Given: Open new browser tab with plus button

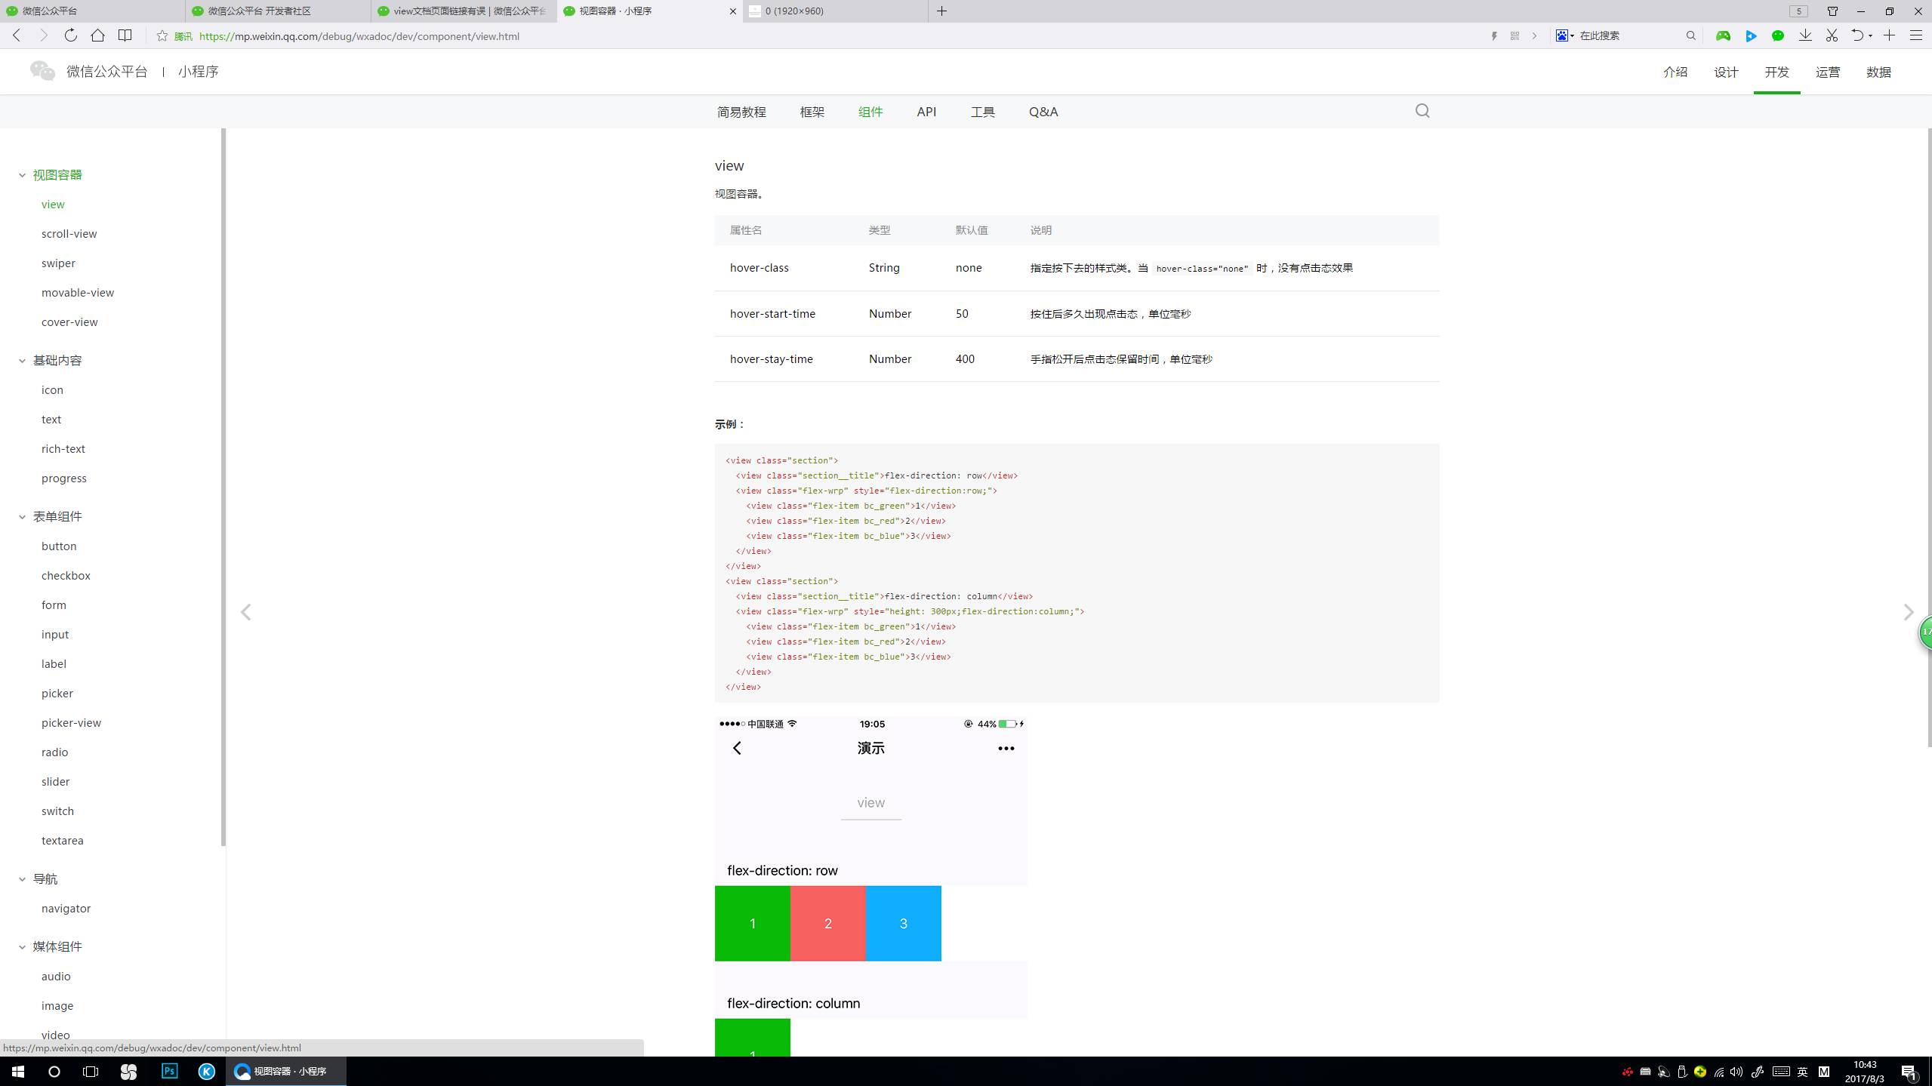Looking at the screenshot, I should (941, 11).
